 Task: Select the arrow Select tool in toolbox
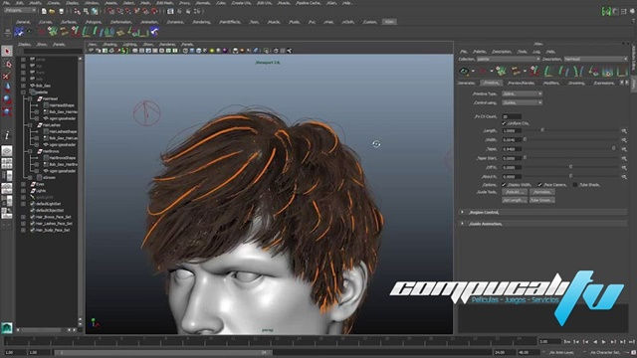(7, 51)
